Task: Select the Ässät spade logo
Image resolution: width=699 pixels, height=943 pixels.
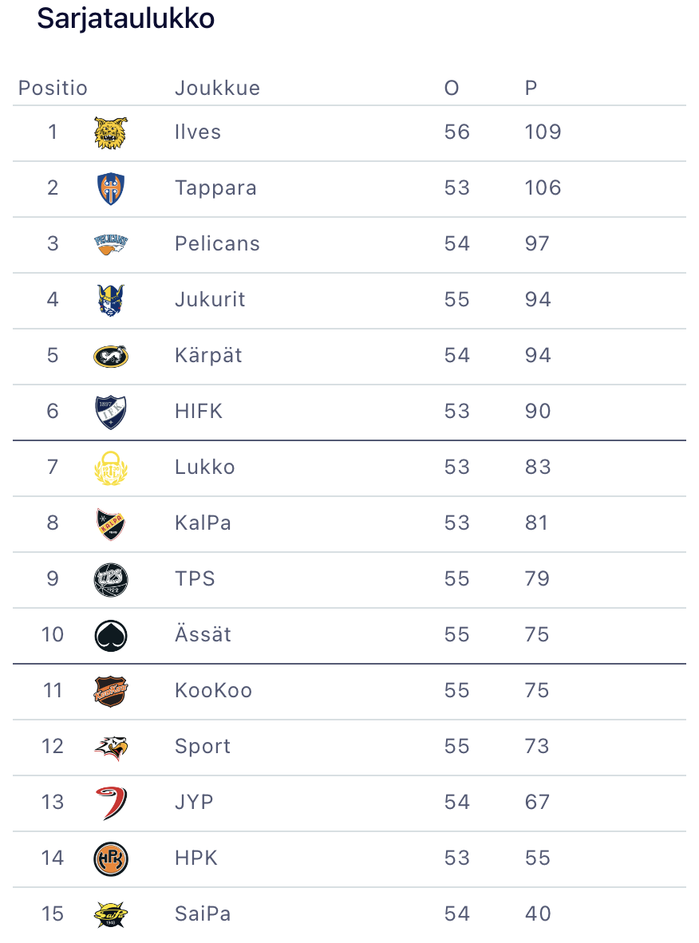Action: (x=111, y=635)
